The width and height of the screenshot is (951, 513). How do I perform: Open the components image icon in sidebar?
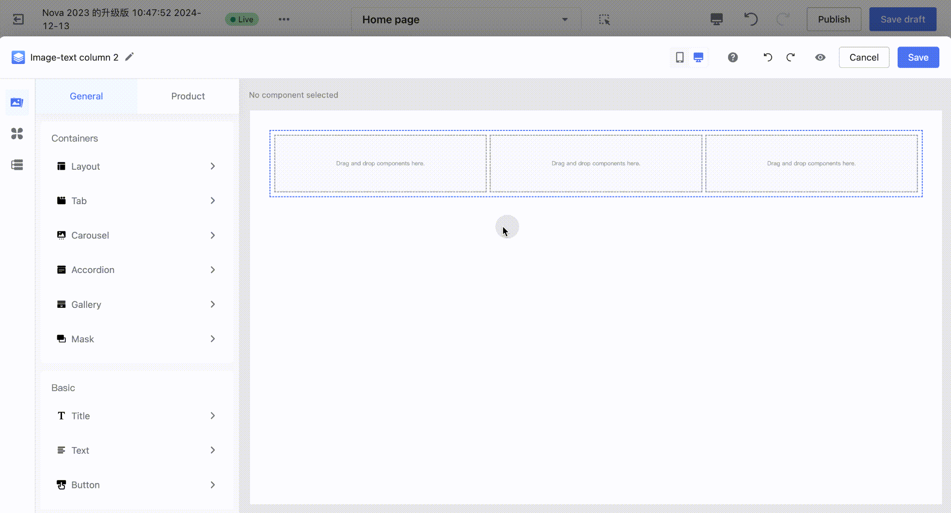point(17,102)
